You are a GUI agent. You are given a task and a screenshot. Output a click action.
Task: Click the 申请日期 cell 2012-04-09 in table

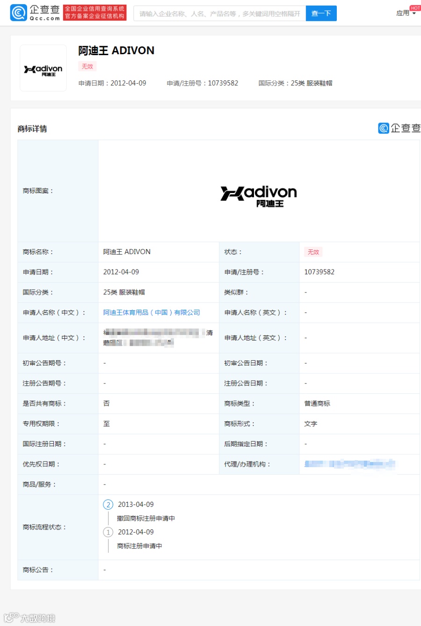point(121,272)
